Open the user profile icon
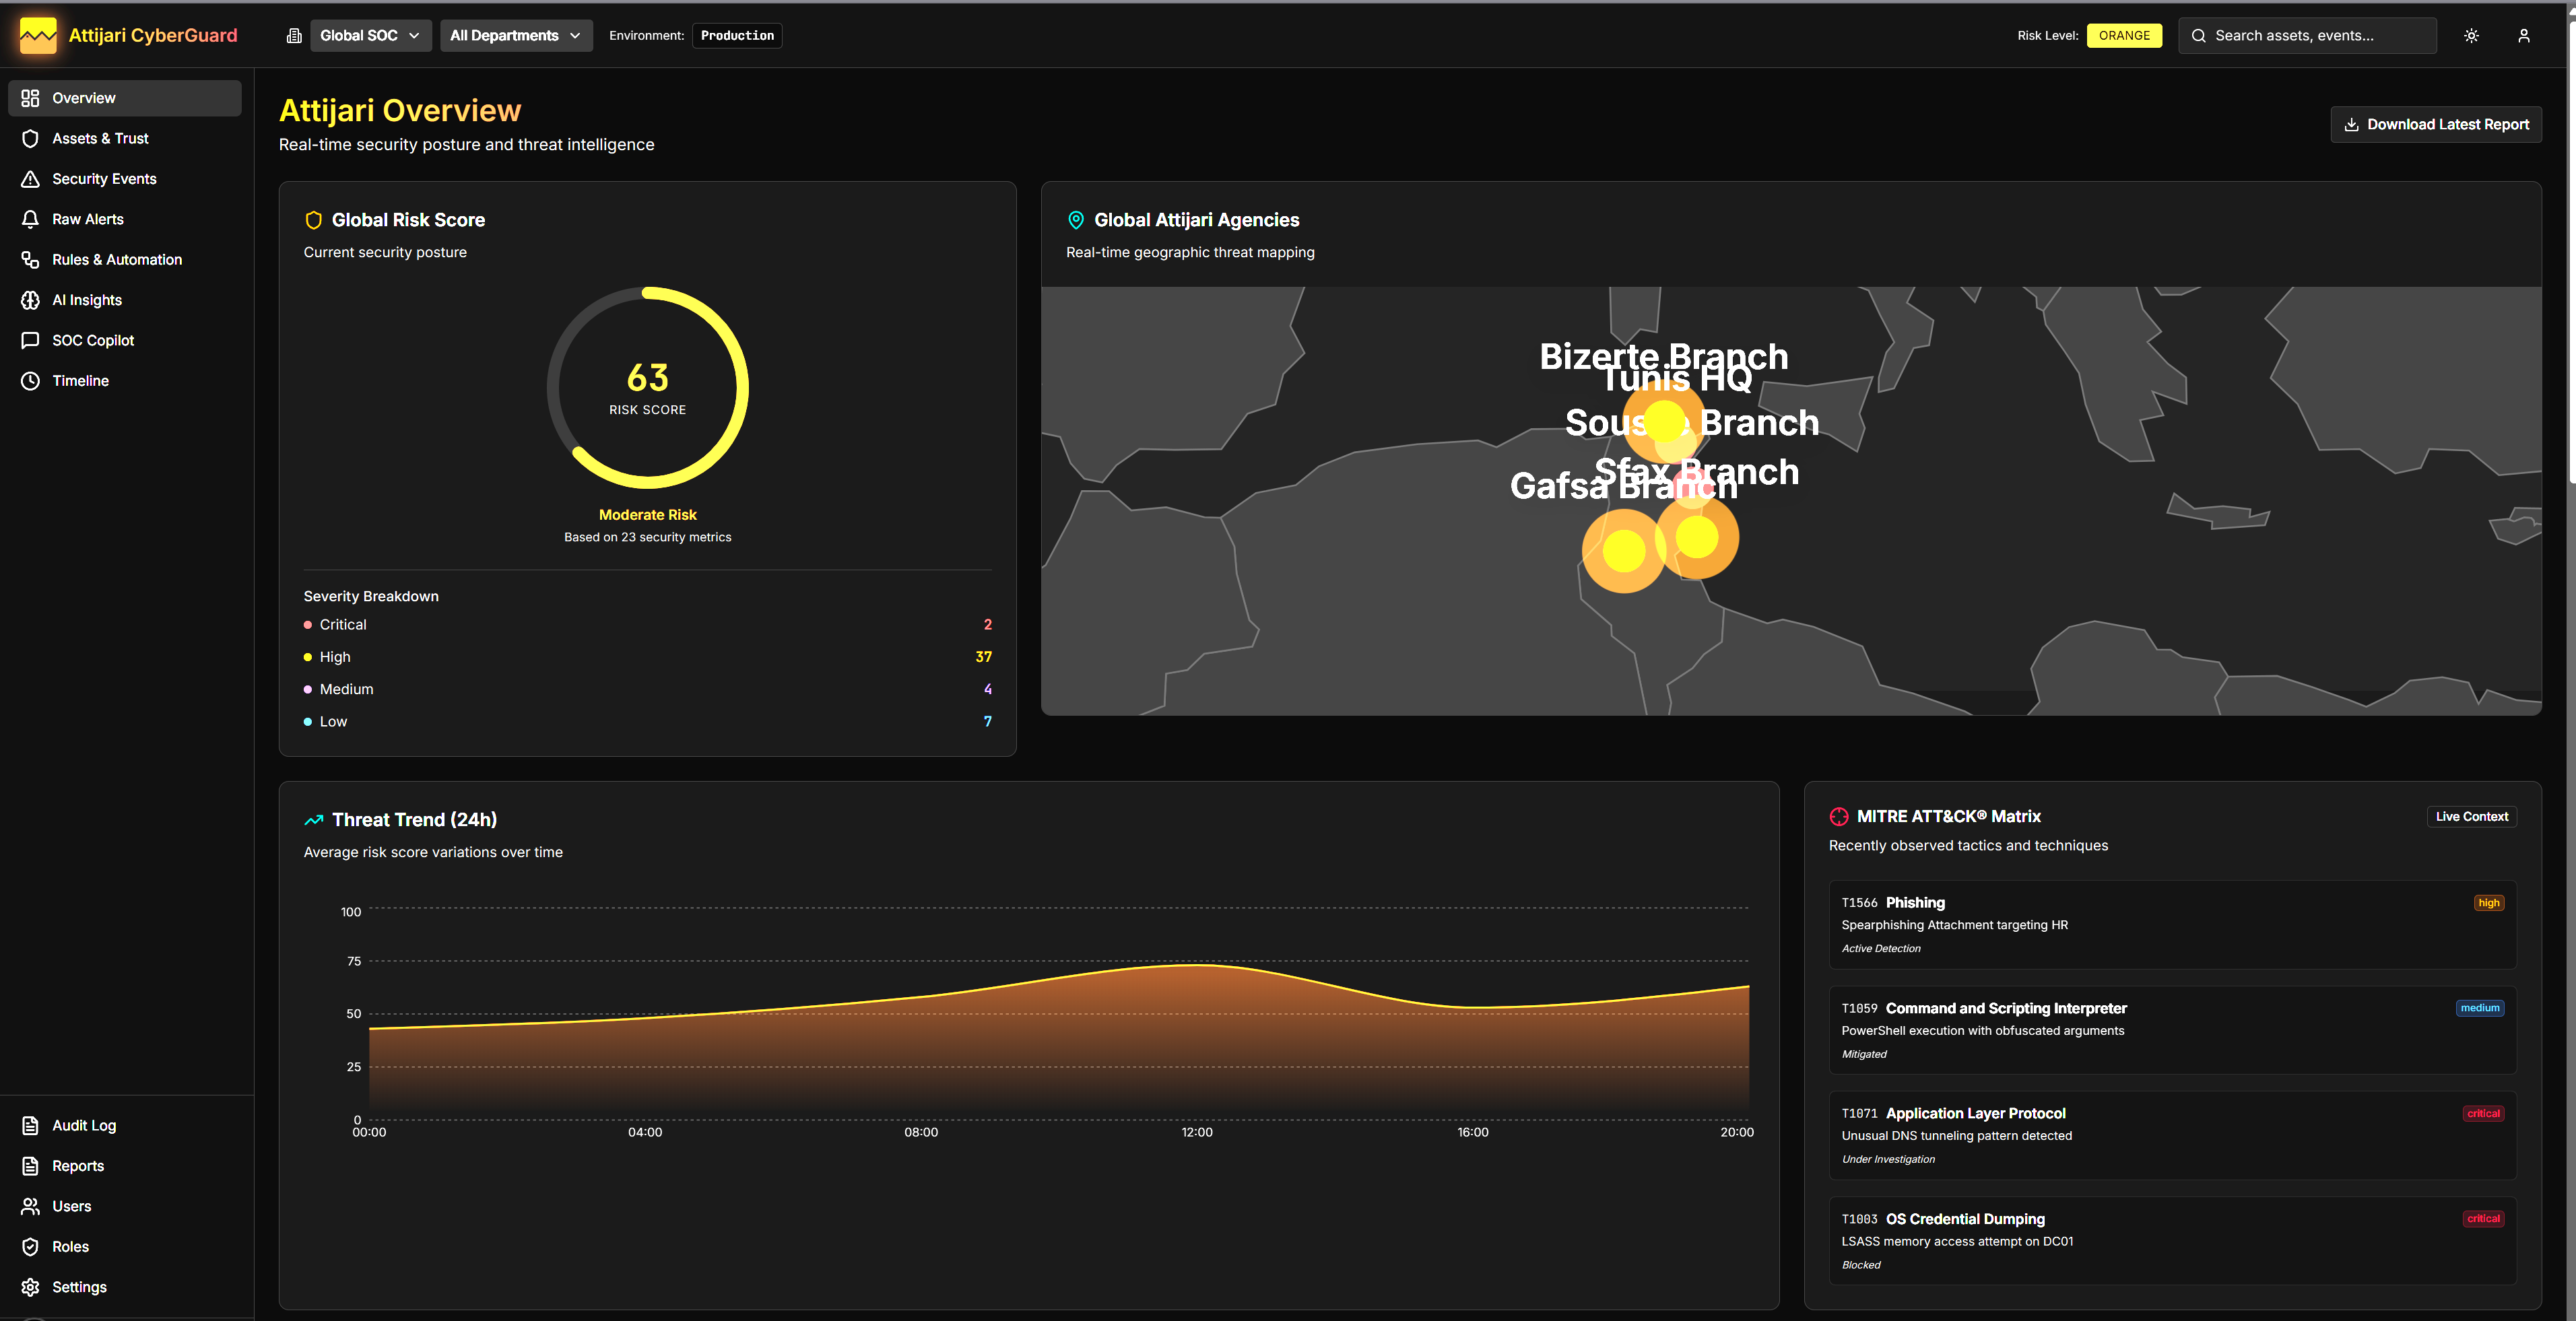The height and width of the screenshot is (1321, 2576). [x=2524, y=36]
